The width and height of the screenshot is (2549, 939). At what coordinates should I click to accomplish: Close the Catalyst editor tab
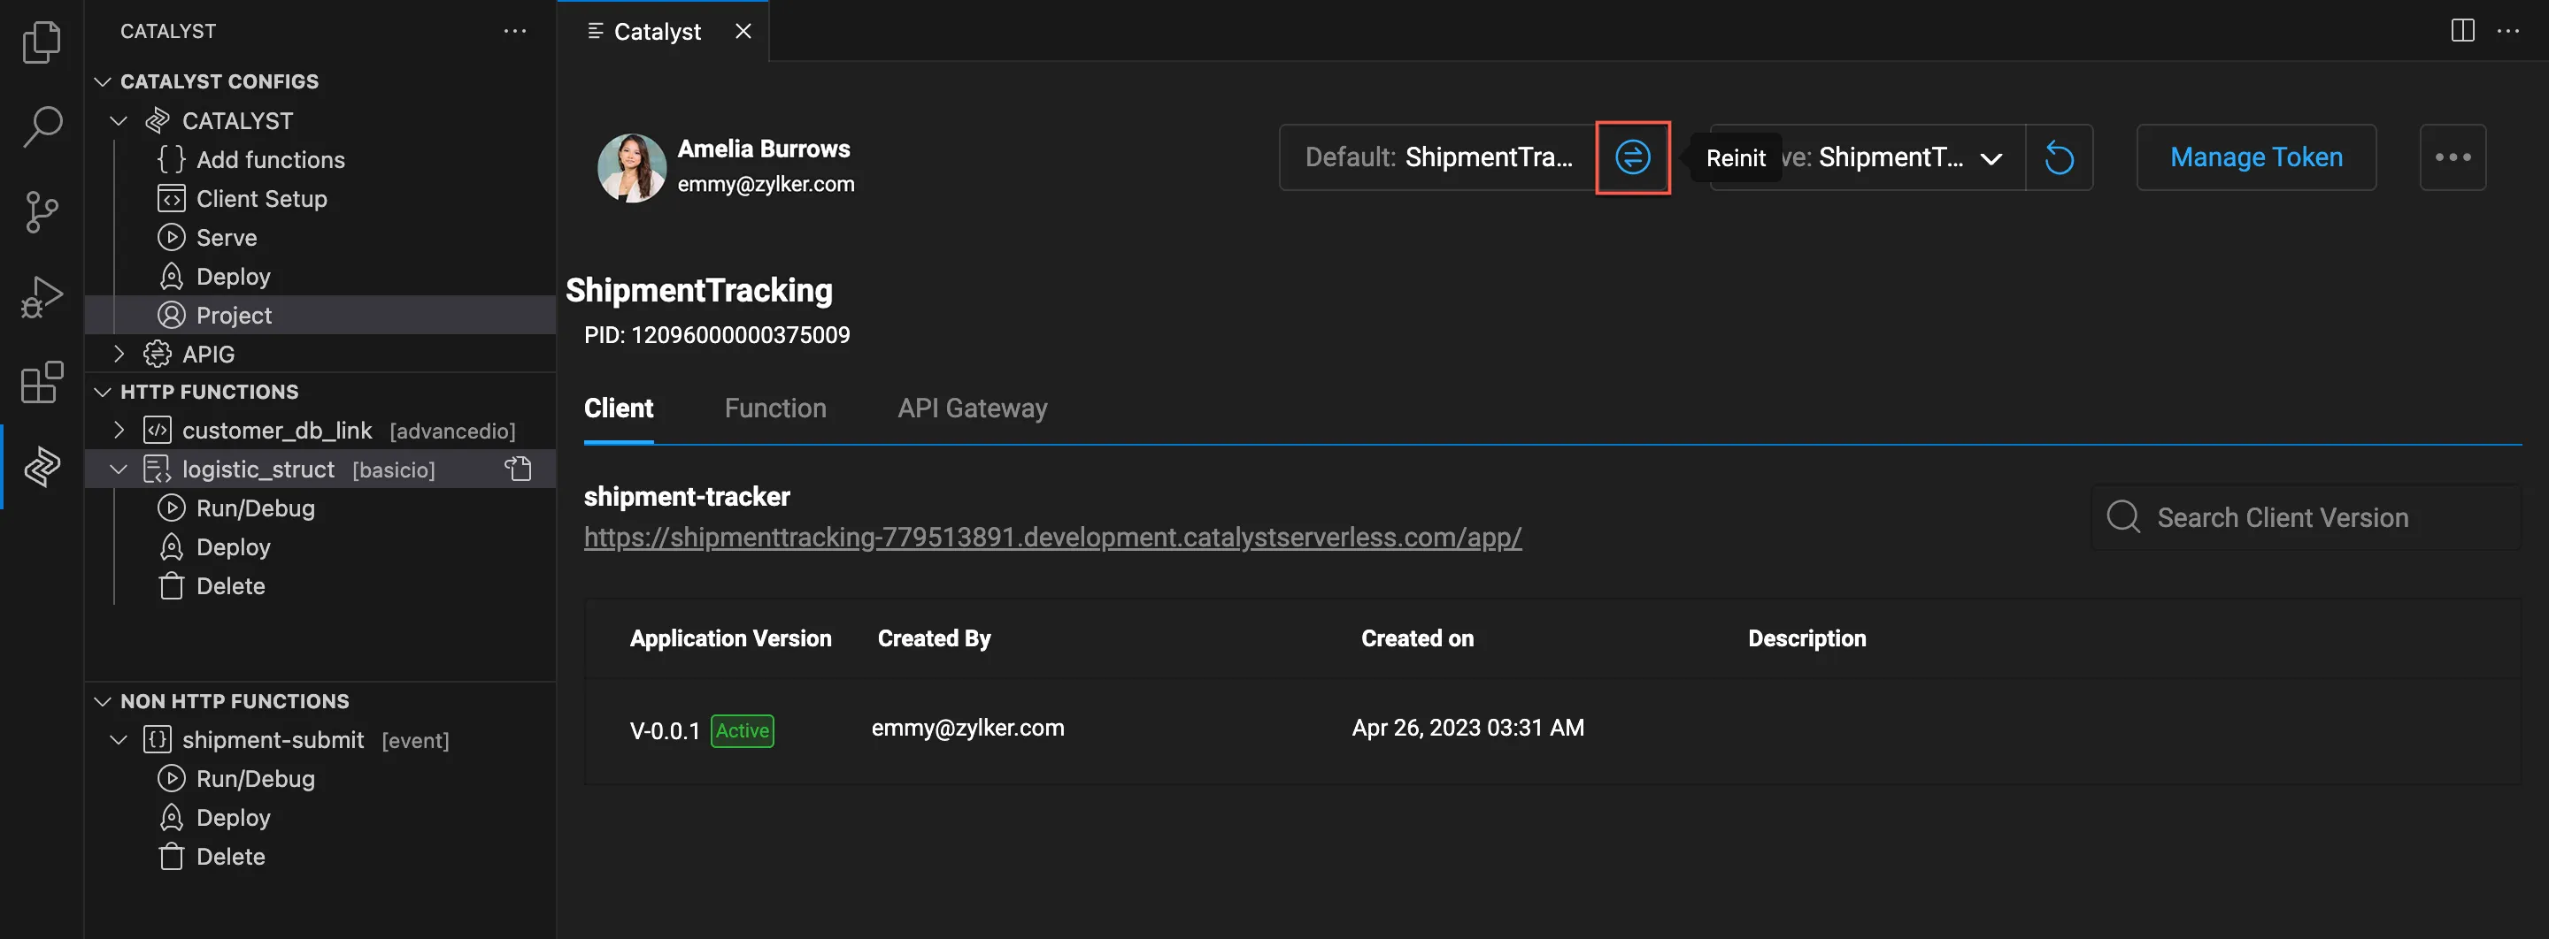click(743, 32)
